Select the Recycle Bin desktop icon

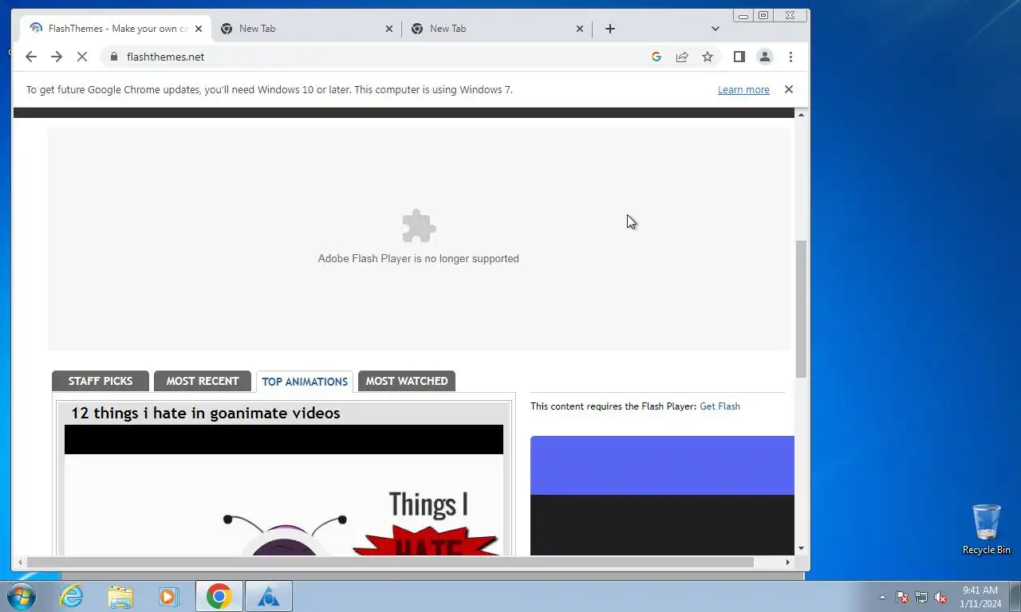coord(986,529)
